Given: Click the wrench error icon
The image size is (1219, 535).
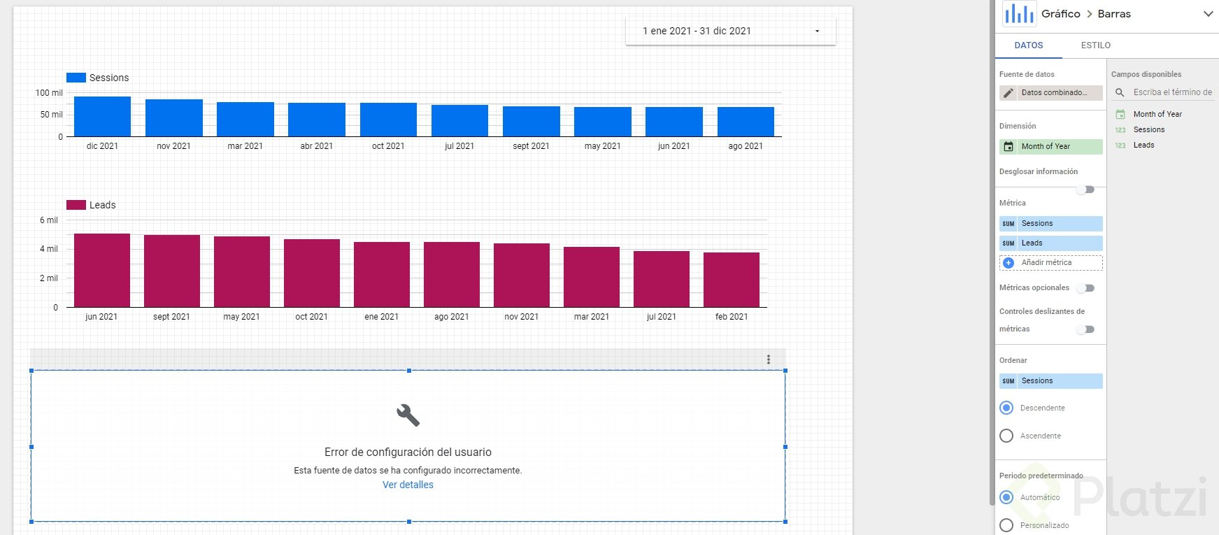Looking at the screenshot, I should pos(408,415).
